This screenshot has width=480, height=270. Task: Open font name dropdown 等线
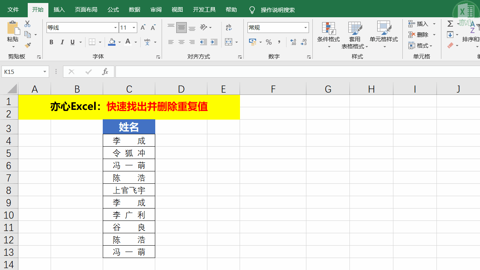(x=115, y=27)
